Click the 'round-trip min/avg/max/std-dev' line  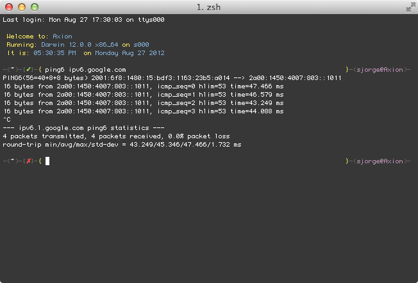[122, 144]
